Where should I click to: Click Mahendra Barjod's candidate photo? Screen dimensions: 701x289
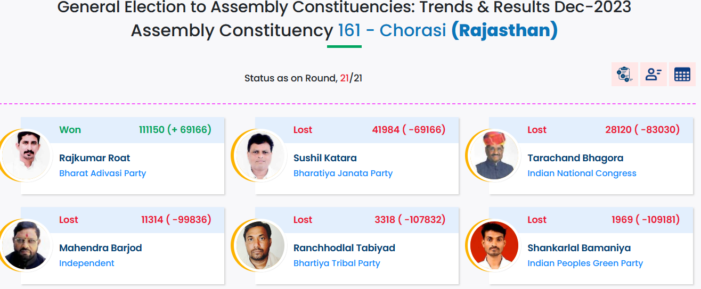26,245
